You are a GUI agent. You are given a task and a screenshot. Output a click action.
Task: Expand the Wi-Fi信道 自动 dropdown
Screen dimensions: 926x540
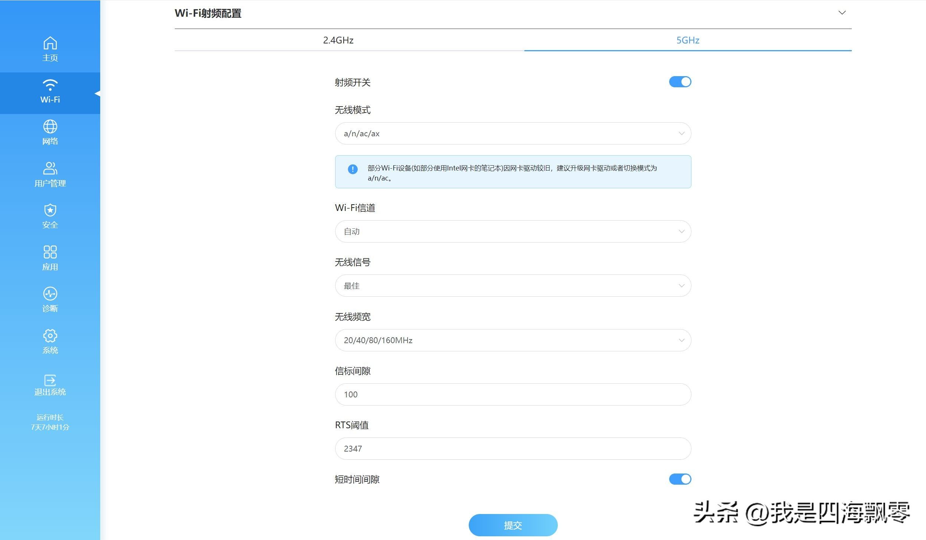(x=513, y=231)
